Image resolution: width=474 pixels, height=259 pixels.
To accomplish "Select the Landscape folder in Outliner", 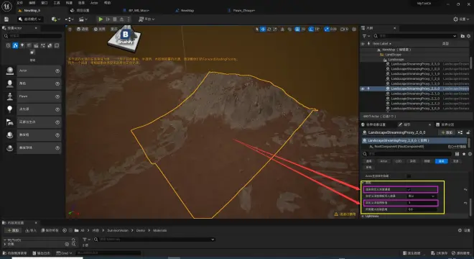I will (393, 55).
